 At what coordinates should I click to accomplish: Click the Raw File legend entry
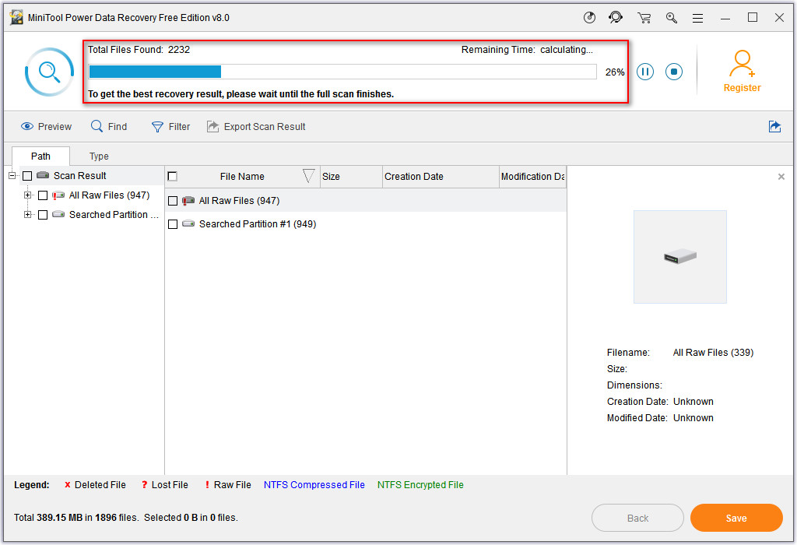[228, 485]
